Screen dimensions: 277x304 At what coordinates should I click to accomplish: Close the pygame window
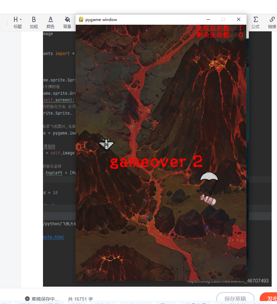239,19
